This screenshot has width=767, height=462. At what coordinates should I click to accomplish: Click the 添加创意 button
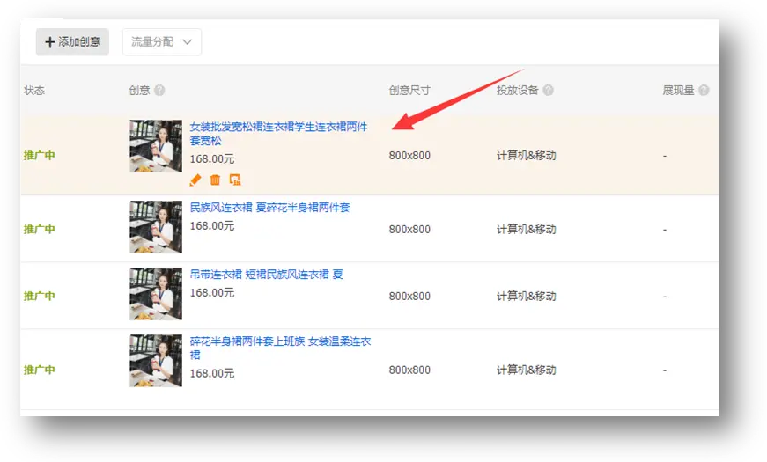(72, 42)
